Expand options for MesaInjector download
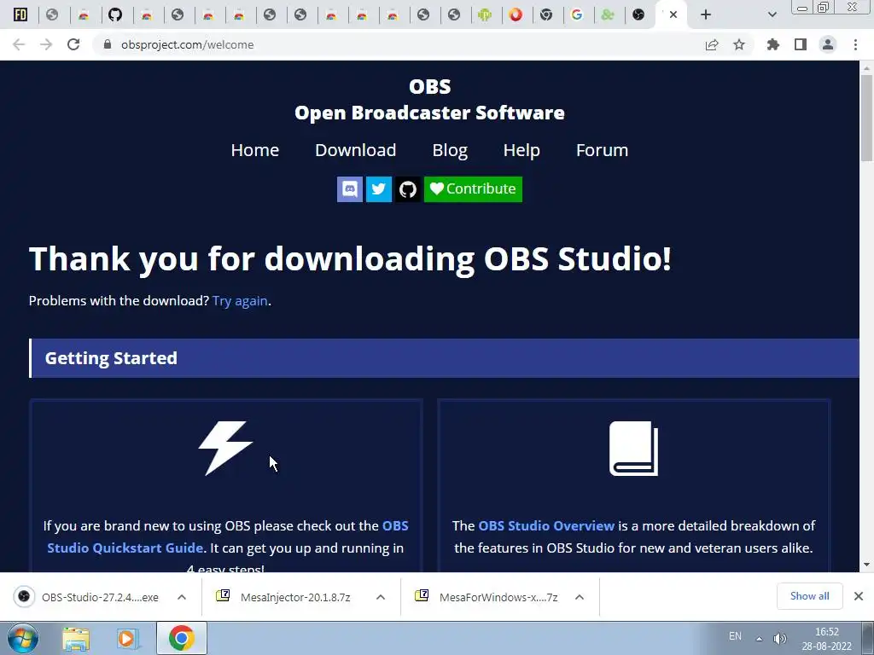874x655 pixels. click(x=381, y=597)
